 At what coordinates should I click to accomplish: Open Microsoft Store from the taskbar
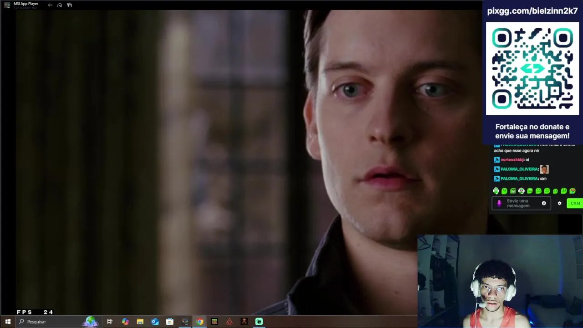tap(170, 322)
